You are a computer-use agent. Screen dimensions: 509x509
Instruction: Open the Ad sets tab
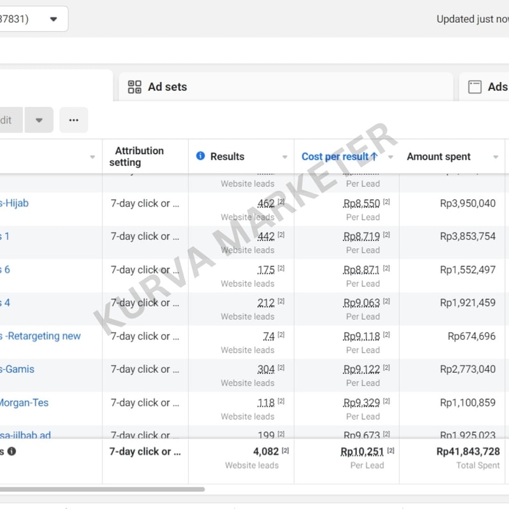pyautogui.click(x=286, y=87)
